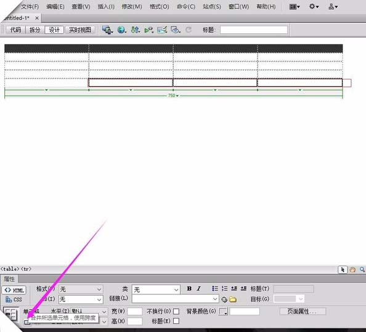The image size is (366, 332).
Task: Toggle bold B formatting
Action: (189, 289)
